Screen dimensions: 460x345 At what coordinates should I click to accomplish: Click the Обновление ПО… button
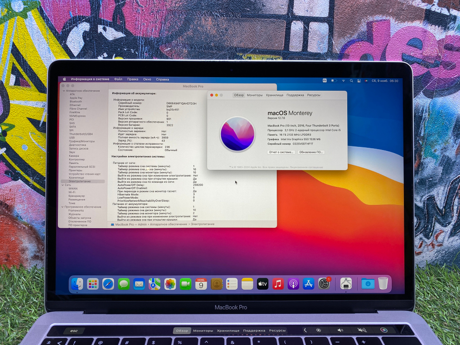point(311,152)
